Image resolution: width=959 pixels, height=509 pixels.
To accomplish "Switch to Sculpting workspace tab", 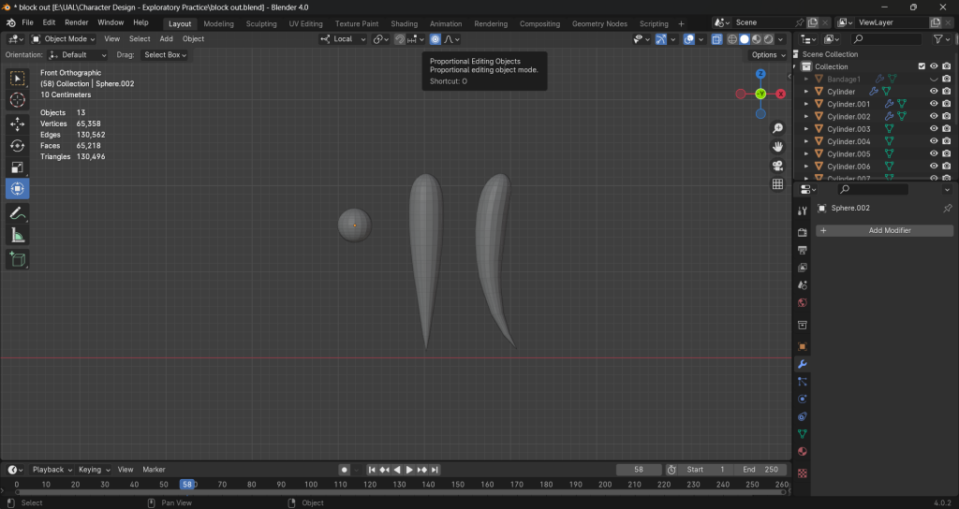I will pos(261,23).
